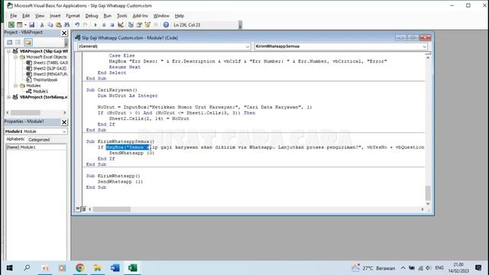Click the Cut scissors icon
The height and width of the screenshot is (275, 489).
(x=42, y=24)
